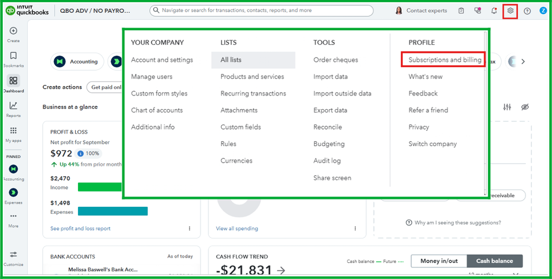Hide dashboard amounts with eye icon

point(525,107)
